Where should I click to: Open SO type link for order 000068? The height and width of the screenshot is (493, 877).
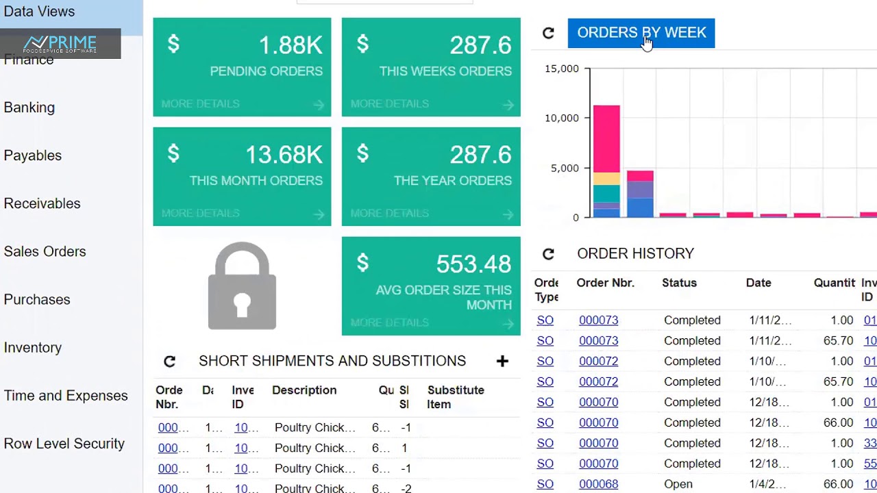point(545,484)
